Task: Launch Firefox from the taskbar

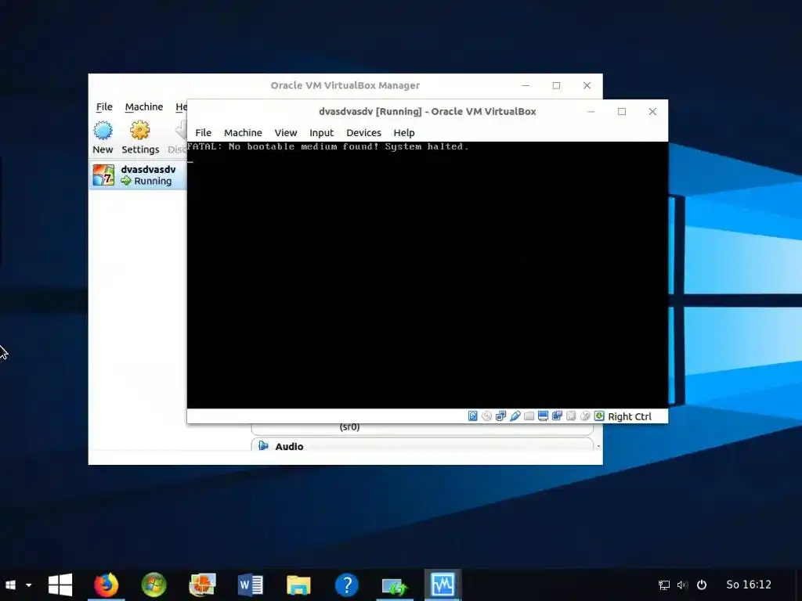Action: point(107,585)
